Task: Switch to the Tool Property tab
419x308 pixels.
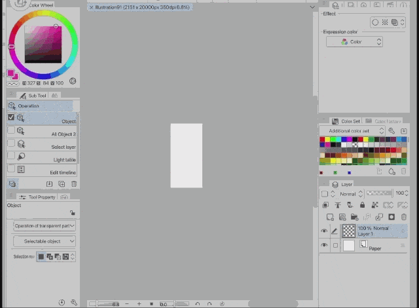Action: tap(37, 197)
